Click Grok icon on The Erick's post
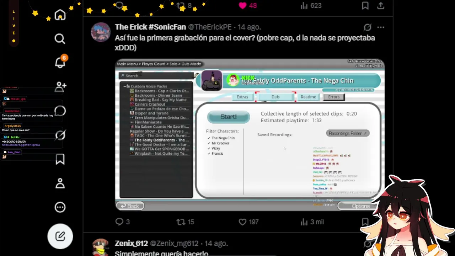This screenshot has width=455, height=256. tap(368, 27)
